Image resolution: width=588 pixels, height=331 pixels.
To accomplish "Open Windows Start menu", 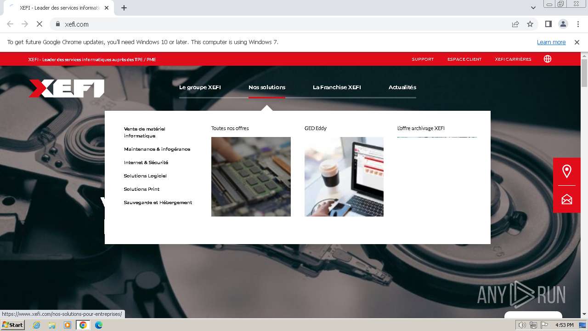I will (x=12, y=325).
